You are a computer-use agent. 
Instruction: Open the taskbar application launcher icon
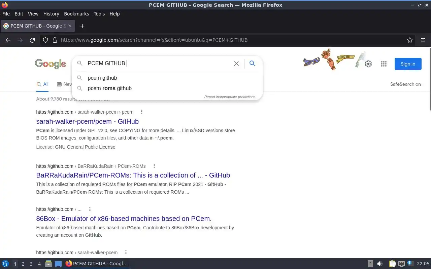(x=5, y=264)
